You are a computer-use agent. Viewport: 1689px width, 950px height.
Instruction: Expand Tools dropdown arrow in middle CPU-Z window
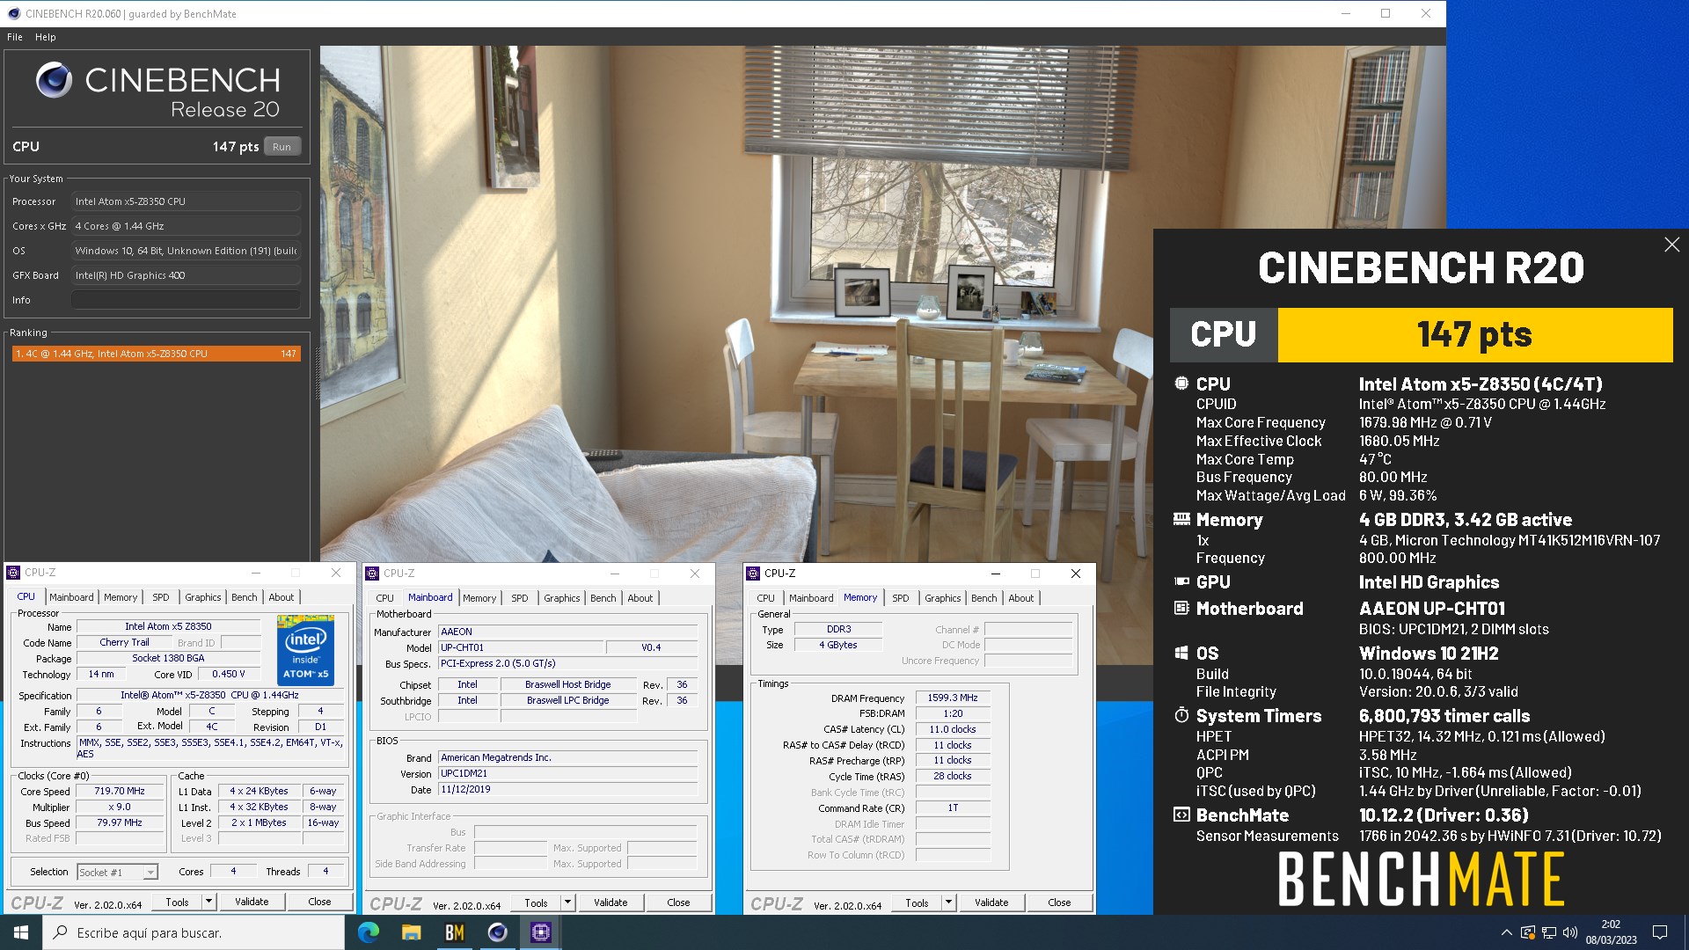tap(567, 902)
